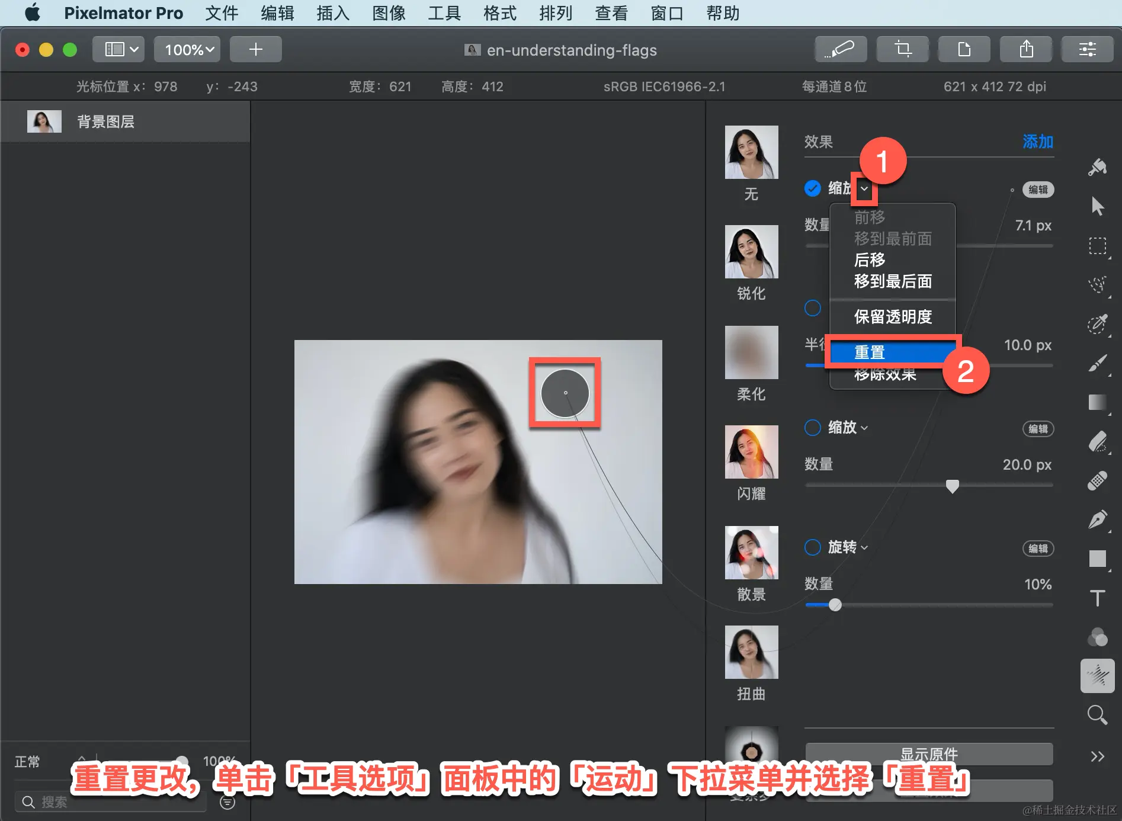This screenshot has width=1122, height=821.
Task: Add a new layer with the plus button
Action: pos(255,49)
